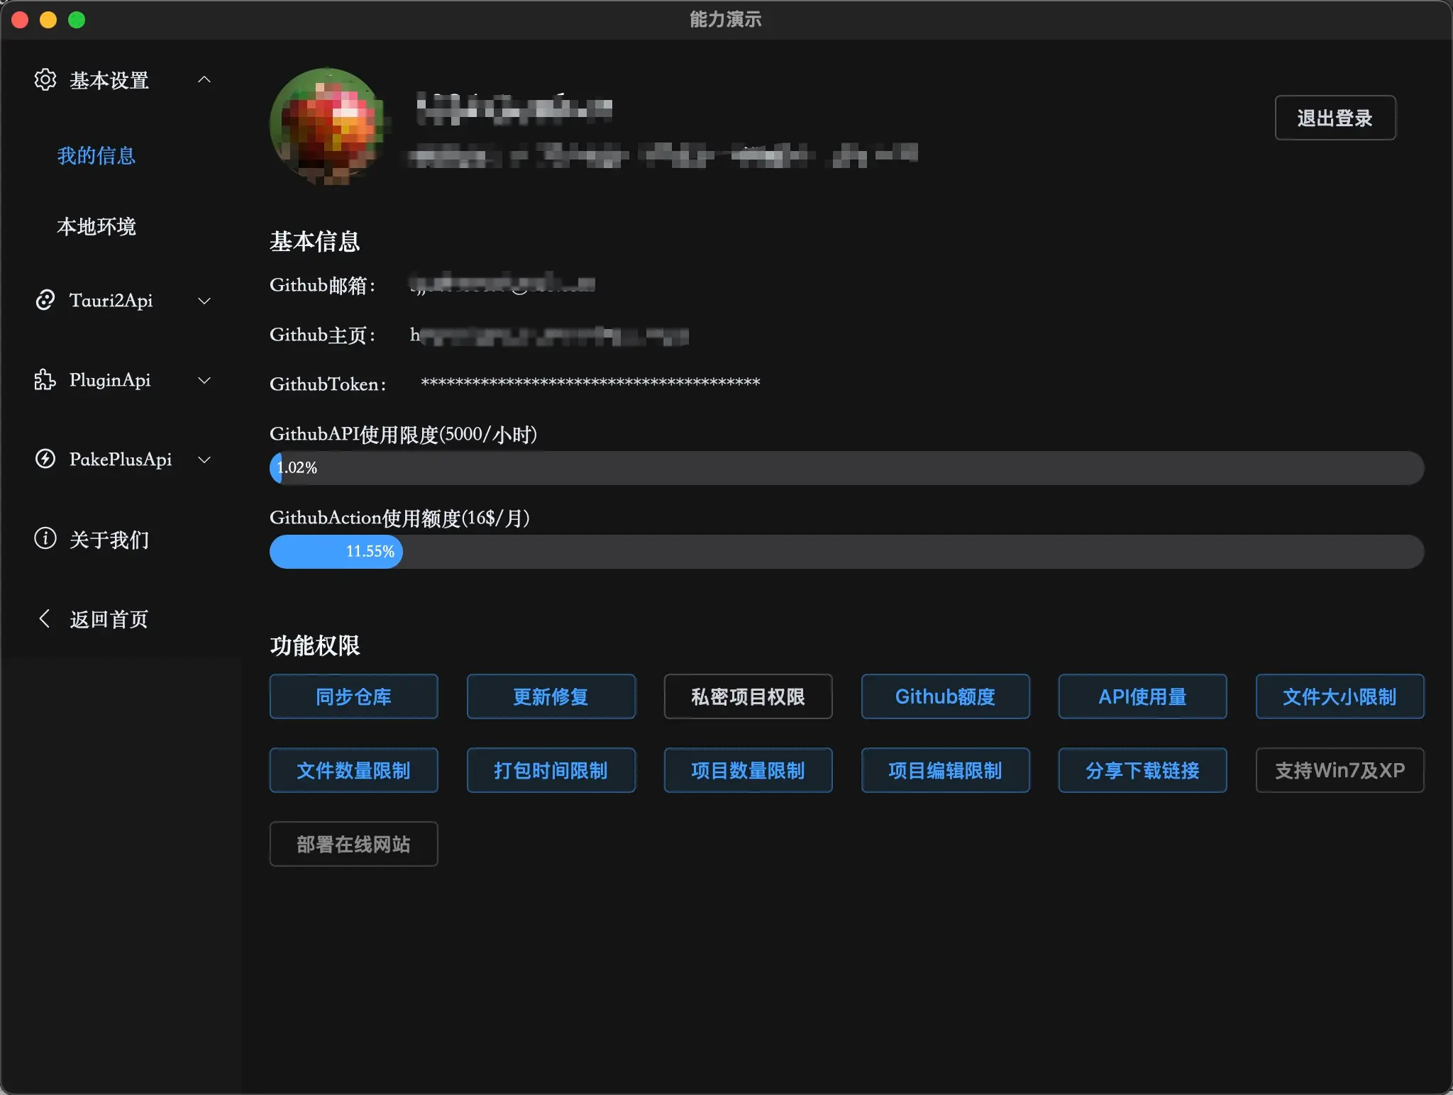The width and height of the screenshot is (1453, 1095).
Task: Collapse the 基本设置 section
Action: [204, 79]
